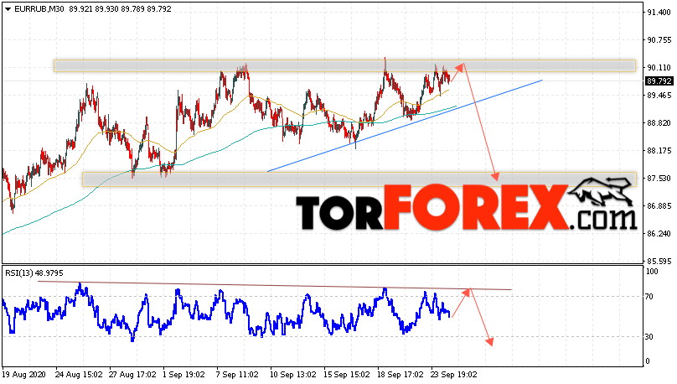
Task: Click the 15 Sep 15:02 time label
Action: coord(347,375)
